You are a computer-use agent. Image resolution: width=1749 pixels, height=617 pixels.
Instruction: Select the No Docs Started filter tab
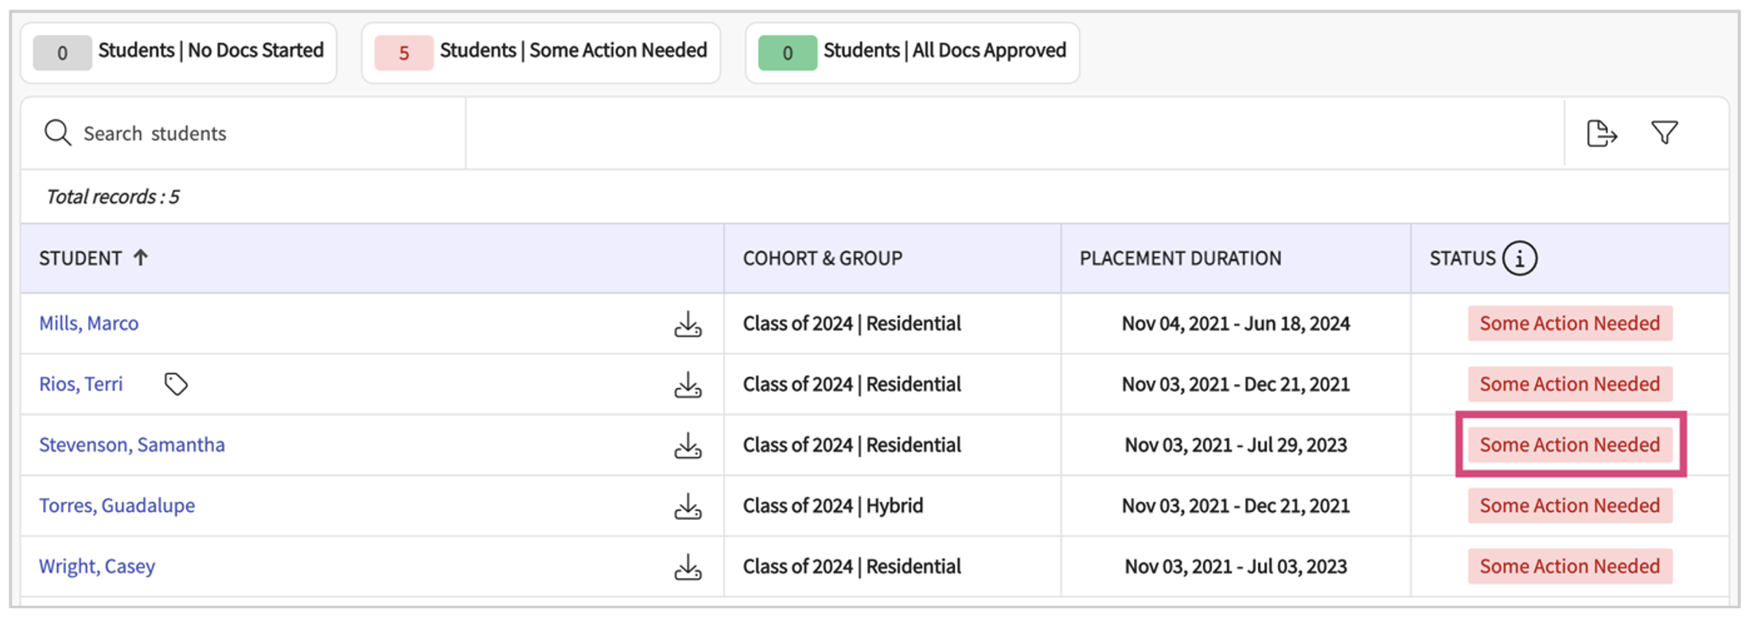pyautogui.click(x=179, y=52)
